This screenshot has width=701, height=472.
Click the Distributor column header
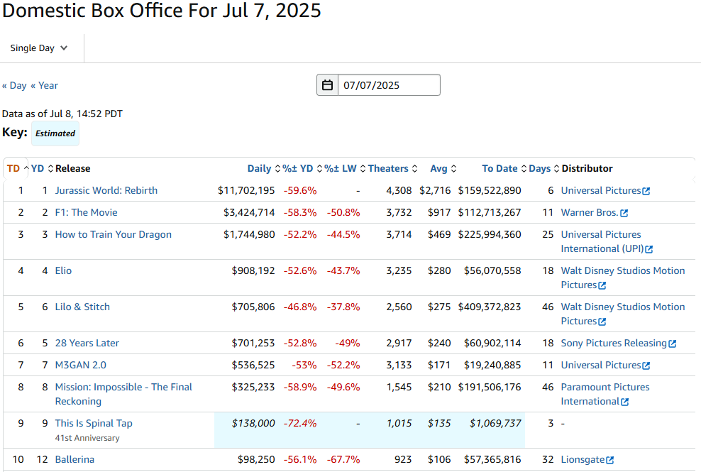tap(587, 168)
